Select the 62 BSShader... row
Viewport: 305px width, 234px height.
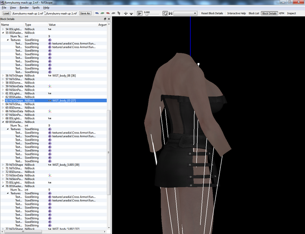[x=54, y=97]
